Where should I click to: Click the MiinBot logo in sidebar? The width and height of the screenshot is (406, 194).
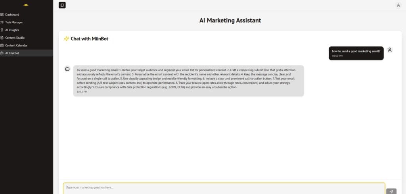(26, 5)
